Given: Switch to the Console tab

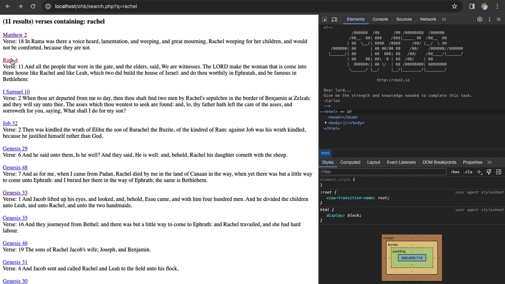Looking at the screenshot, I should click(380, 19).
